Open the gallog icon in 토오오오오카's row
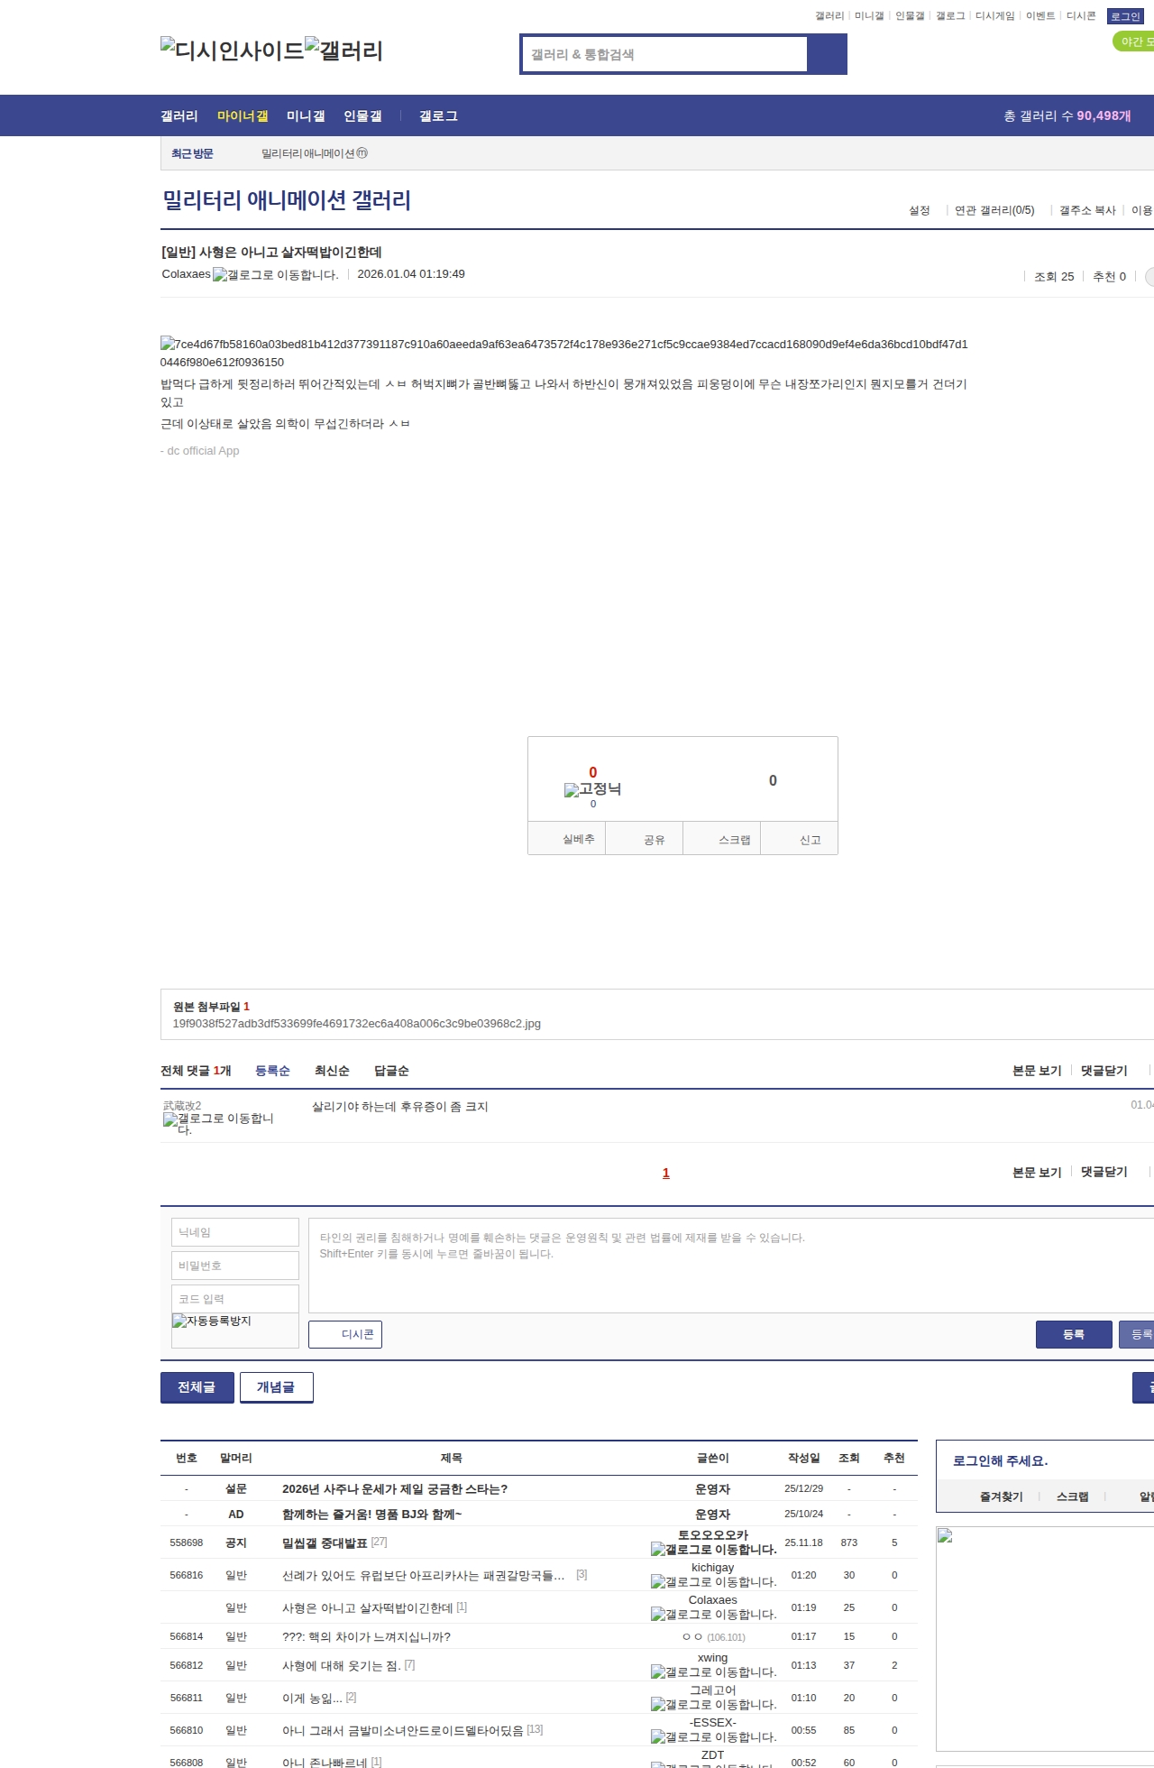 (713, 1550)
